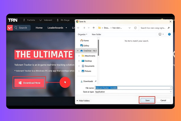
Task: Click the Dow... breadcrumb segment
Action: coord(106,28)
